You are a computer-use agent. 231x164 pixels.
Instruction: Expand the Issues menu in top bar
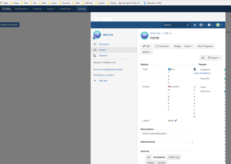[x=51, y=9]
